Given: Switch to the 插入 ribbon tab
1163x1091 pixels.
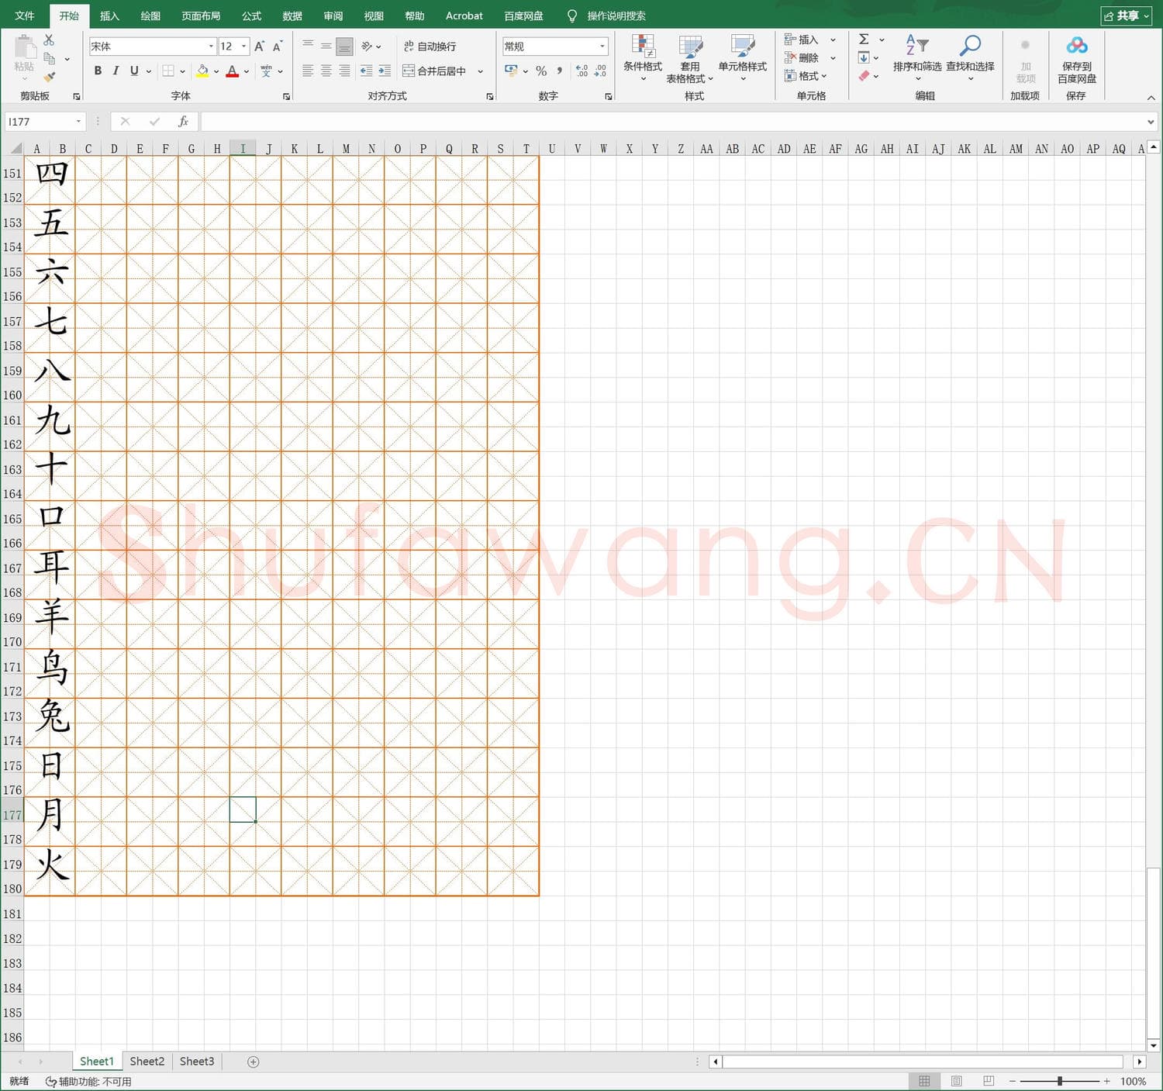Looking at the screenshot, I should (x=110, y=16).
